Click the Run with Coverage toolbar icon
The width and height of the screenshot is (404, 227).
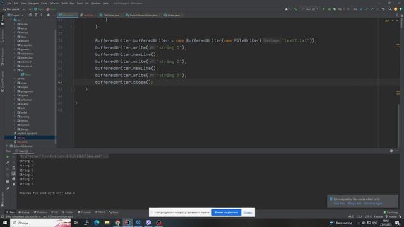pos(335,9)
